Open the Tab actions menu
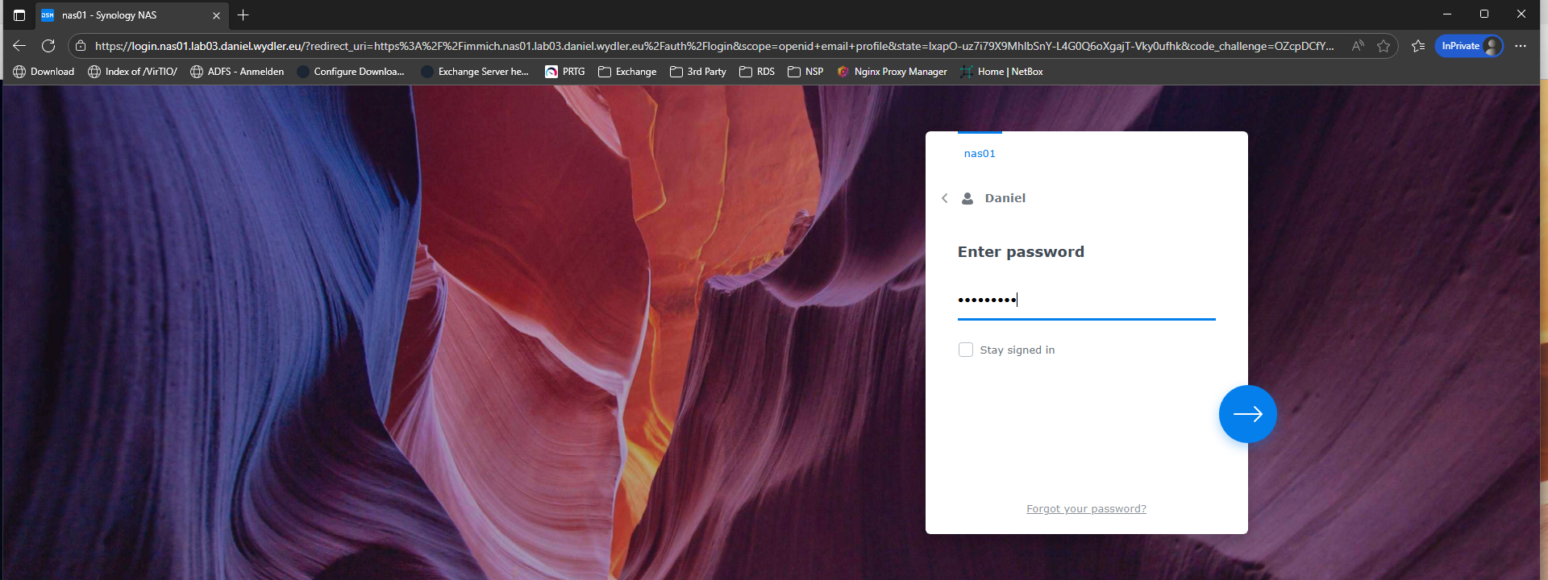Viewport: 1548px width, 580px height. coord(19,15)
